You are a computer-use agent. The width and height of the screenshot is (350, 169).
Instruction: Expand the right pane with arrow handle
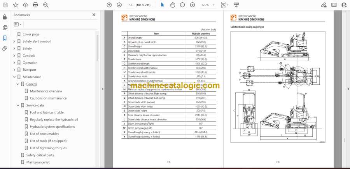(348, 89)
